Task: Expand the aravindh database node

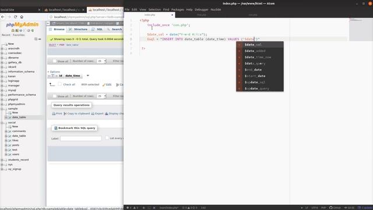Action: tap(2, 48)
